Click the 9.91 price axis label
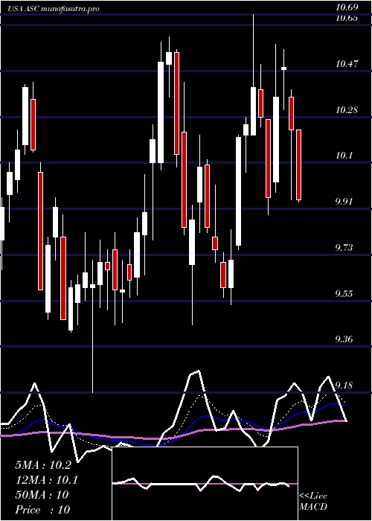Image resolution: width=372 pixels, height=521 pixels. 344,202
